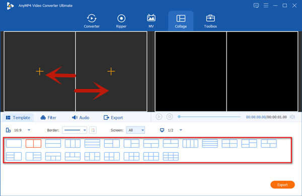Pick the three horizontal rows template

pos(92,144)
